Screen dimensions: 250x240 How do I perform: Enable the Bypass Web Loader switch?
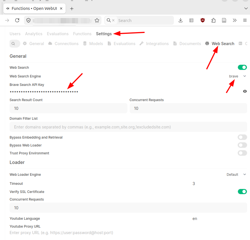(242, 145)
